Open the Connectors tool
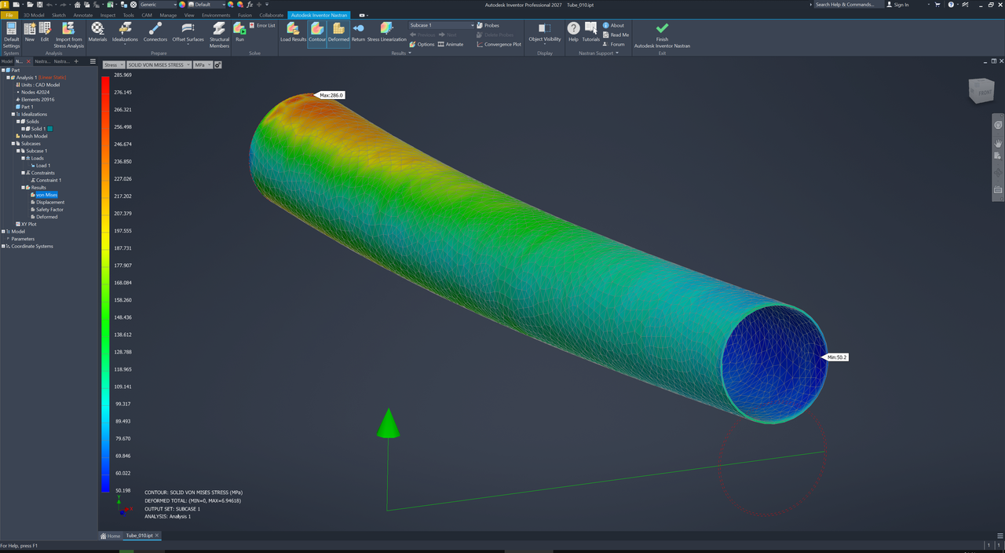Screen dimensions: 1005x553 point(155,32)
